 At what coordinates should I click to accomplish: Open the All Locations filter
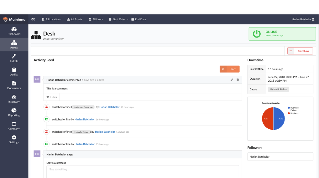coord(51,19)
